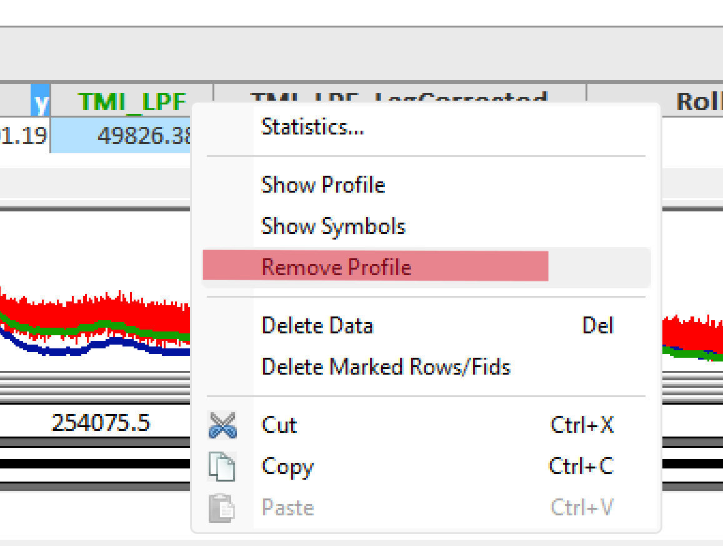The image size is (723, 546).
Task: Click the Cut scissors icon
Action: pos(224,424)
